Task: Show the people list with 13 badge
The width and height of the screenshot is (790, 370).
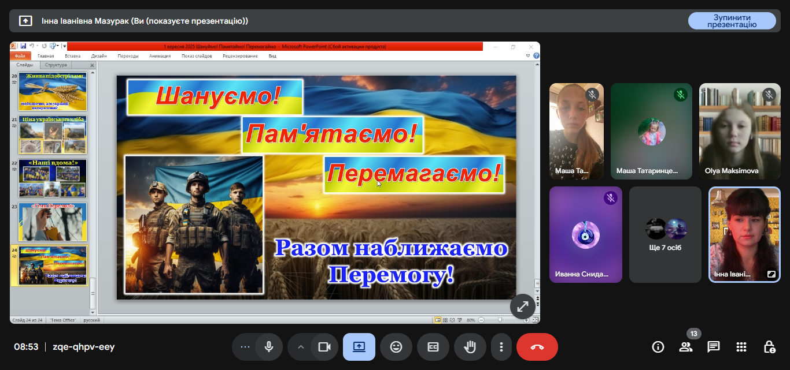Action: click(686, 347)
